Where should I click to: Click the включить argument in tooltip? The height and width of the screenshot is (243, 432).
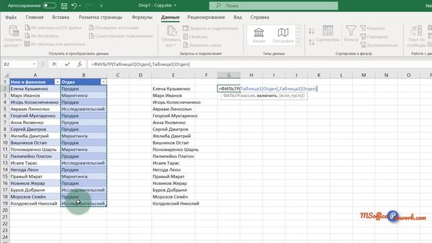pos(267,96)
